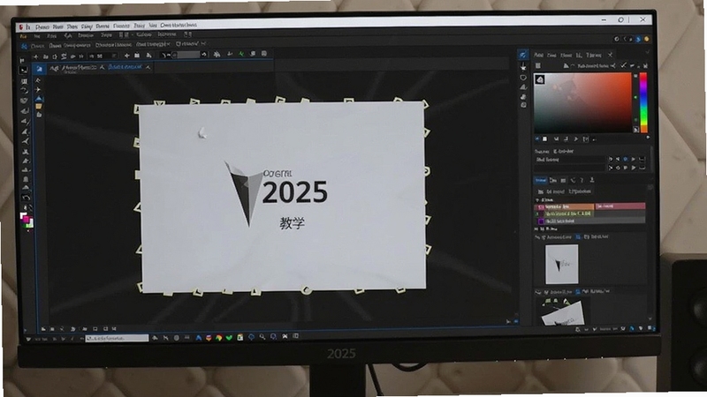
Task: Click the blue circle icon in the properties row
Action: coord(625,160)
